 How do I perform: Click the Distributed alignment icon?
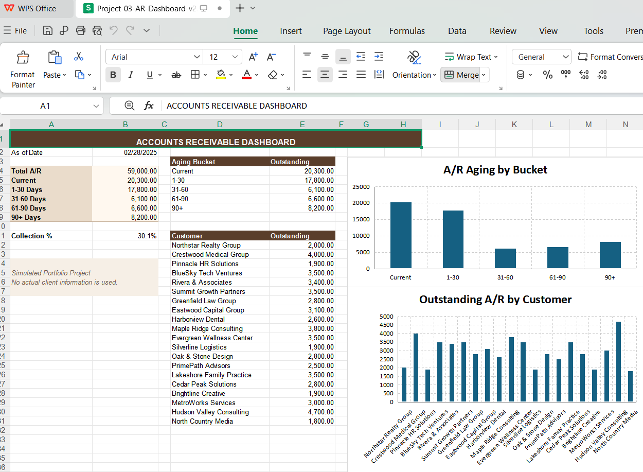point(379,75)
